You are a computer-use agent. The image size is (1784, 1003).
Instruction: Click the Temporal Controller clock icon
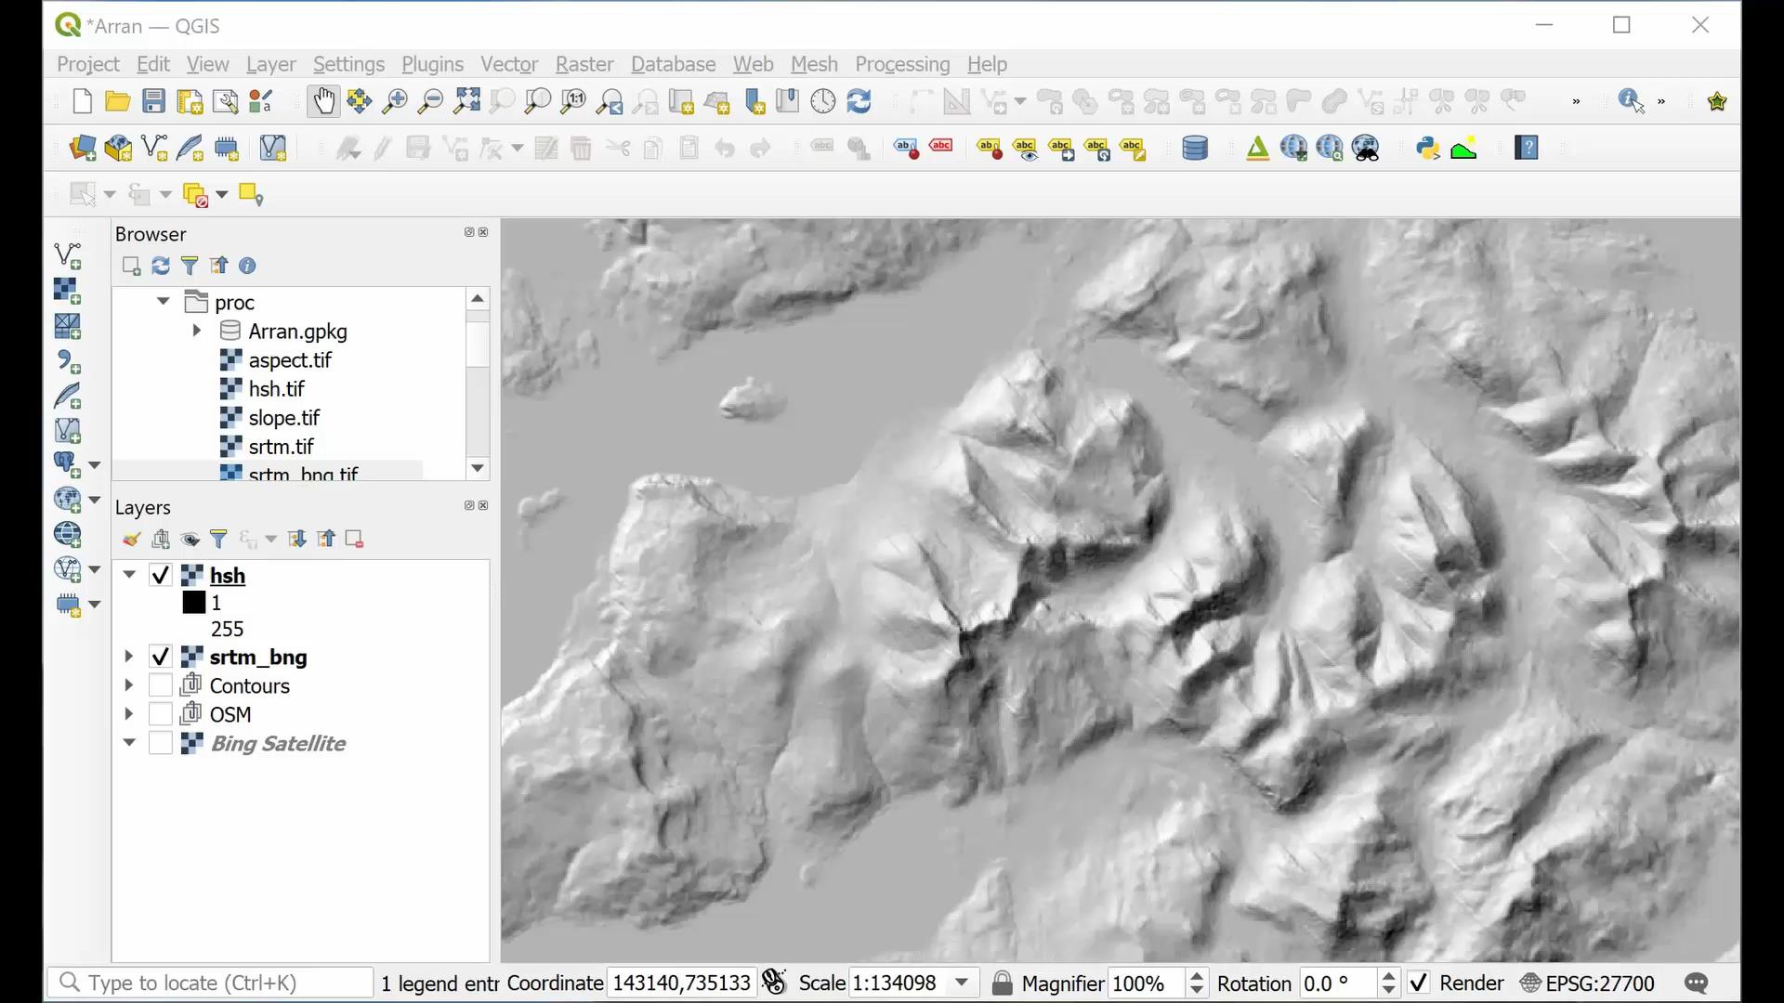tap(823, 101)
